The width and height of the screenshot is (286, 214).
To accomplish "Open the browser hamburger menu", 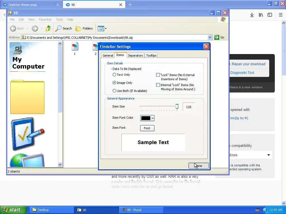I will tap(281, 15).
